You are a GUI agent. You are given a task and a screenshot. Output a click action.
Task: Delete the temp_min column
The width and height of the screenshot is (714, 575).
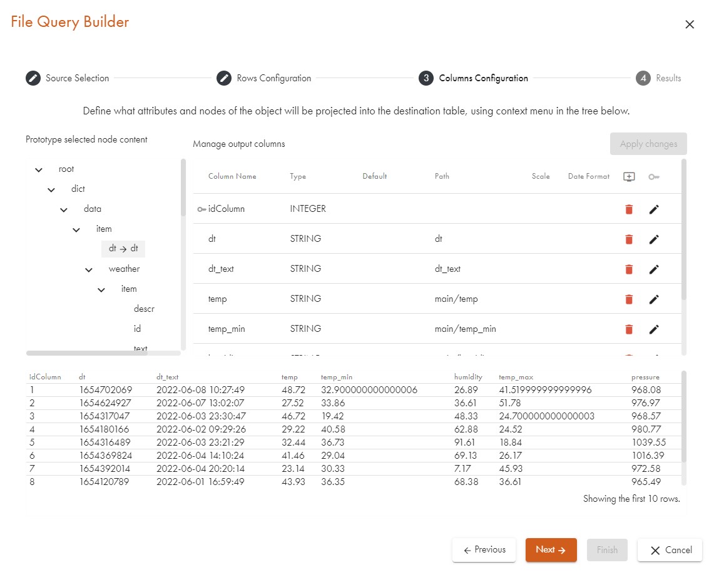click(x=629, y=329)
